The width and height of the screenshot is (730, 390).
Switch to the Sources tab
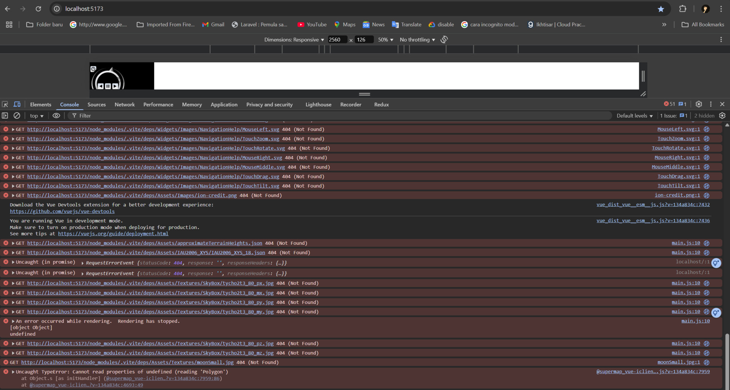[96, 105]
